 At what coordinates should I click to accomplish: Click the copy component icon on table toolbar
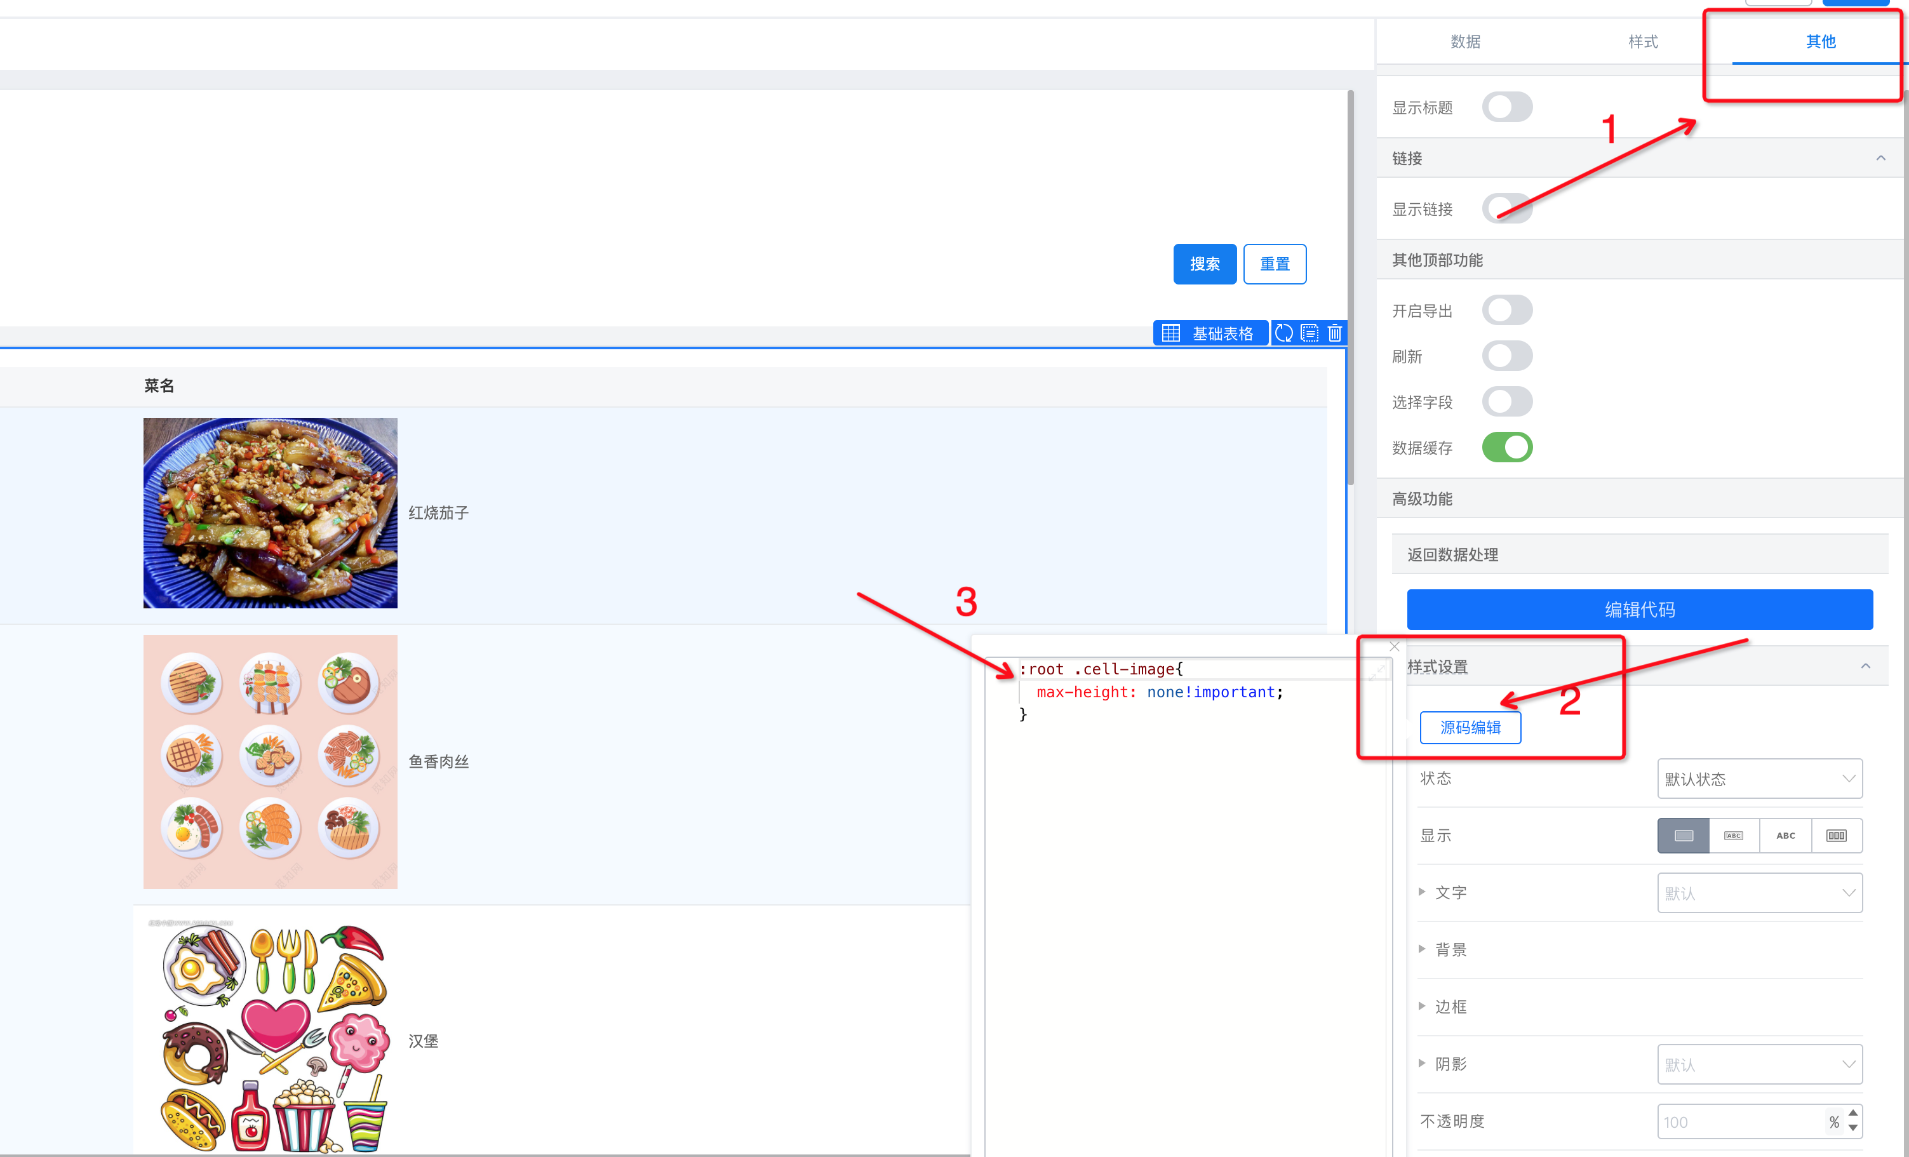1310,333
